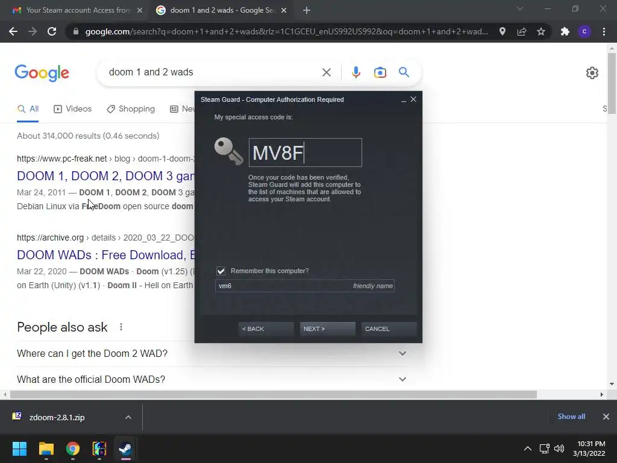The height and width of the screenshot is (463, 617).
Task: Reload the Google search page
Action: coord(52,31)
